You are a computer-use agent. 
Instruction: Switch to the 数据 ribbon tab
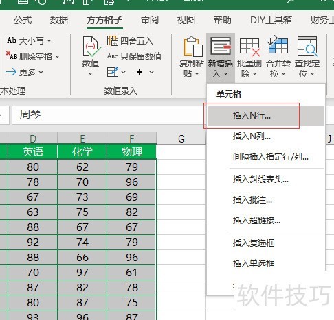pyautogui.click(x=59, y=20)
